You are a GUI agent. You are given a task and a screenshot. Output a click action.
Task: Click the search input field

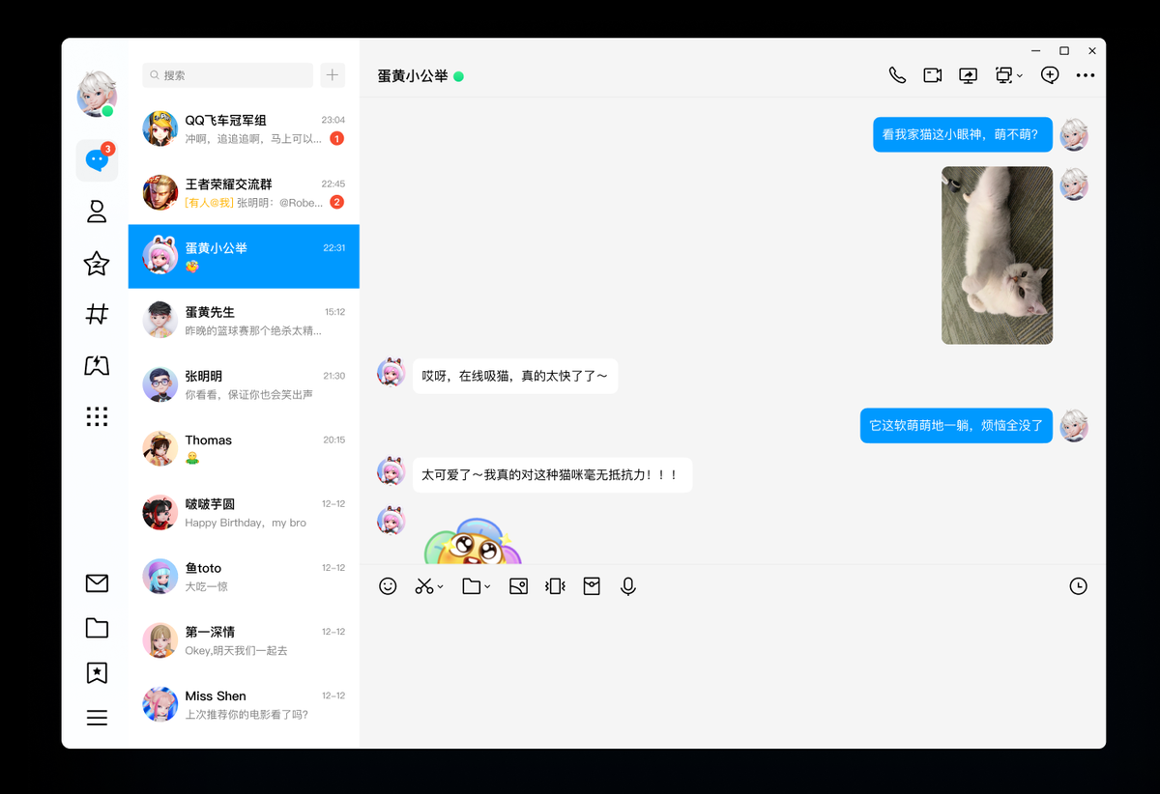(x=227, y=74)
